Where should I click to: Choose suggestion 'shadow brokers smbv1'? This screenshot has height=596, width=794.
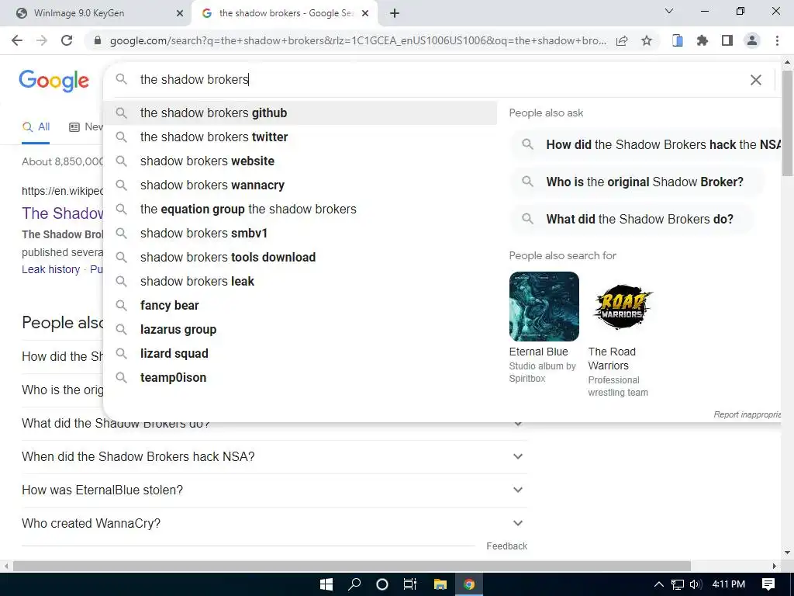point(300,233)
